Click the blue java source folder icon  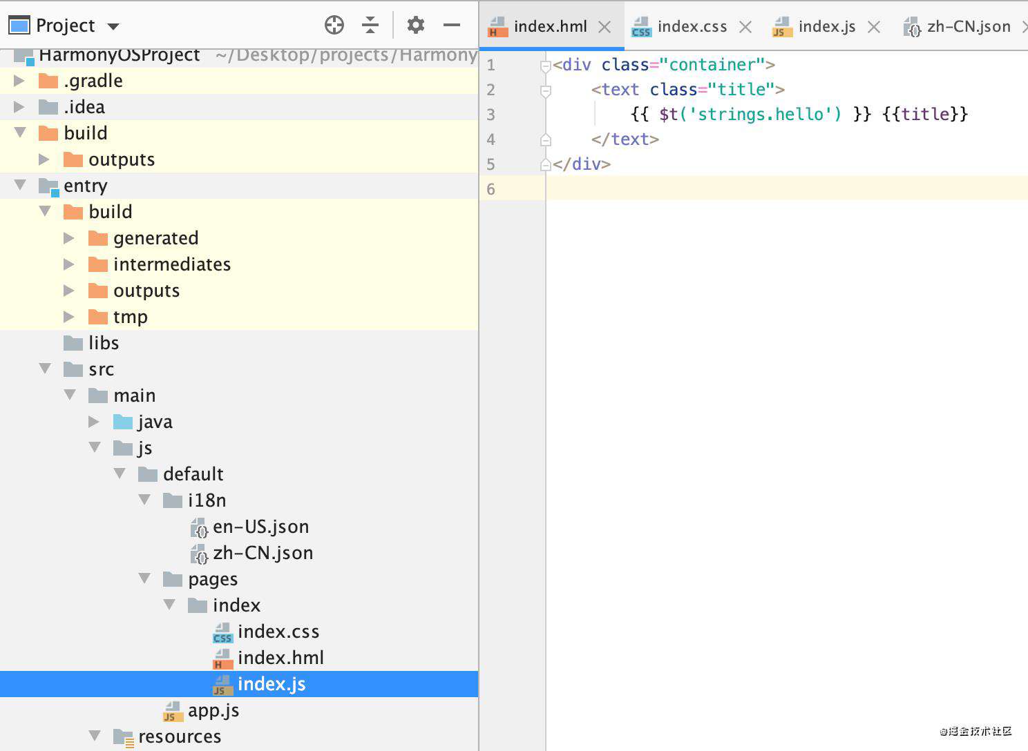pyautogui.click(x=123, y=422)
